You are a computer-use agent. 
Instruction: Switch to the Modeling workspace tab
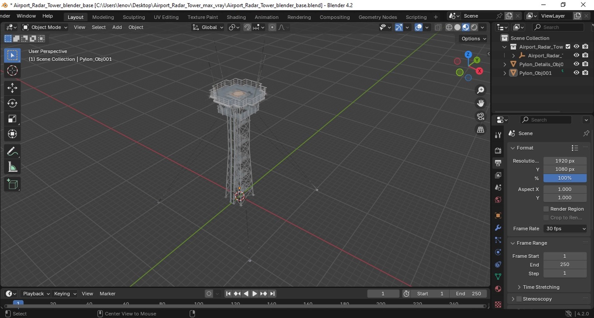(103, 17)
